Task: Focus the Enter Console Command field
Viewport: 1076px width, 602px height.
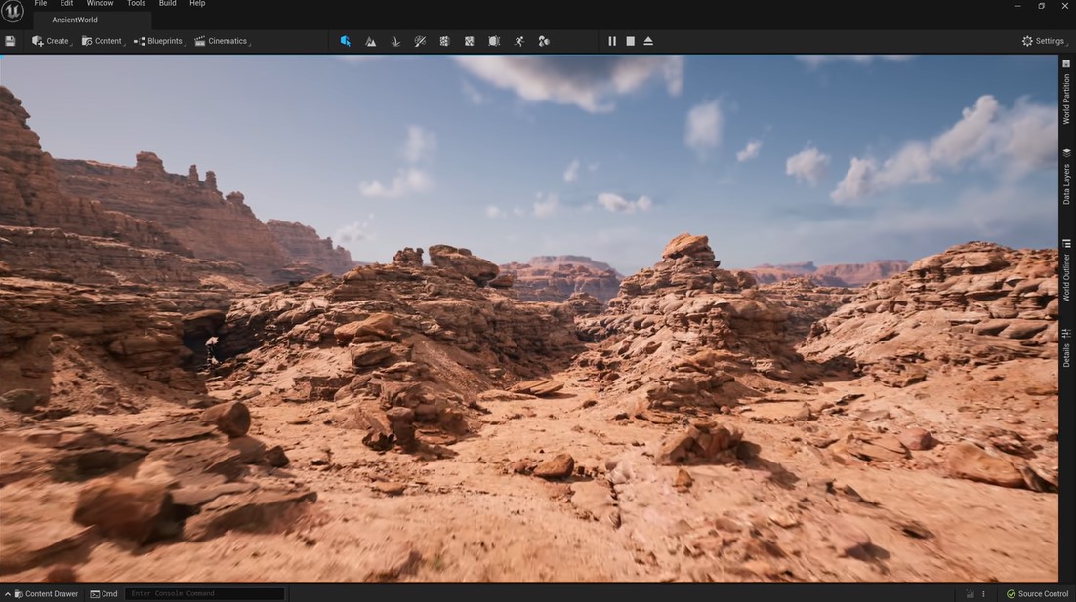Action: pos(204,593)
